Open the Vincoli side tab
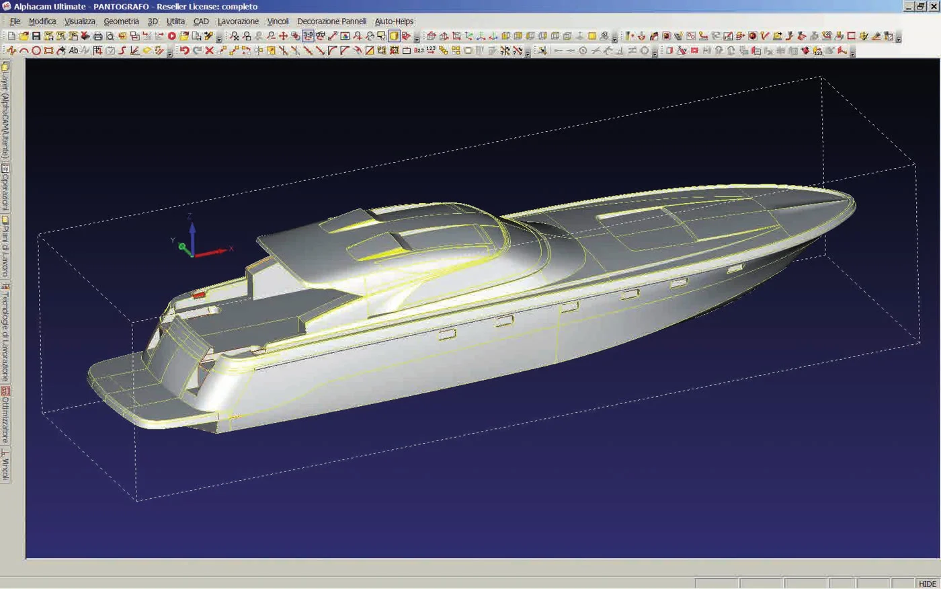Image resolution: width=941 pixels, height=589 pixels. (5, 465)
